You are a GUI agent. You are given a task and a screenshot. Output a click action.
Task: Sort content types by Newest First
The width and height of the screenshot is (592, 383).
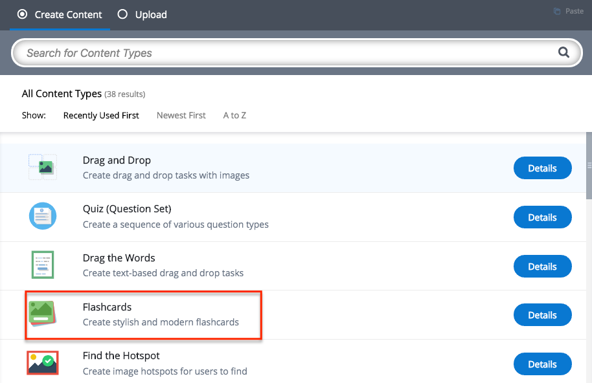181,115
